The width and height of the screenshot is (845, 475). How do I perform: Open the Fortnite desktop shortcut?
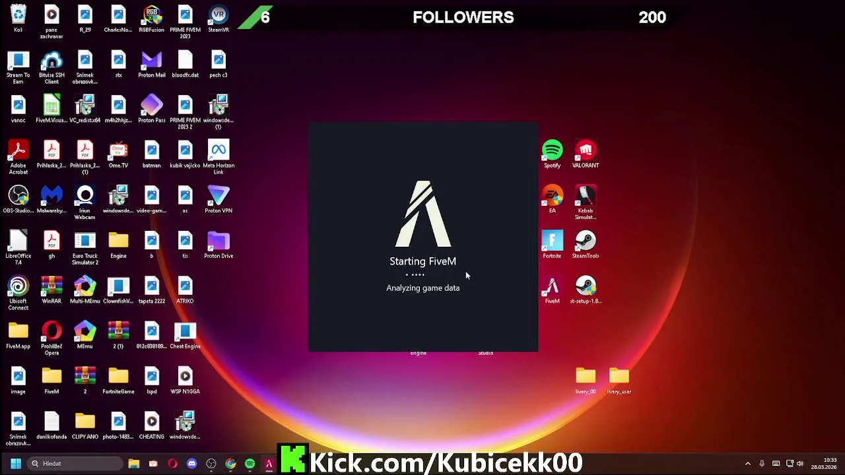(x=553, y=245)
